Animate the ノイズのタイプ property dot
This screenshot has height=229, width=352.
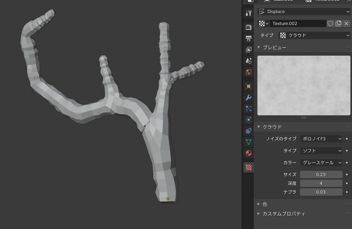click(347, 139)
